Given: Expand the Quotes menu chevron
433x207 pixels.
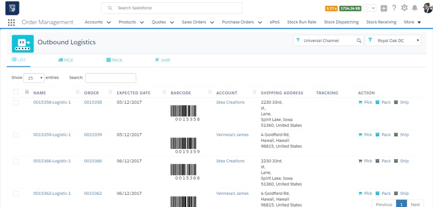Looking at the screenshot, I should point(172,23).
